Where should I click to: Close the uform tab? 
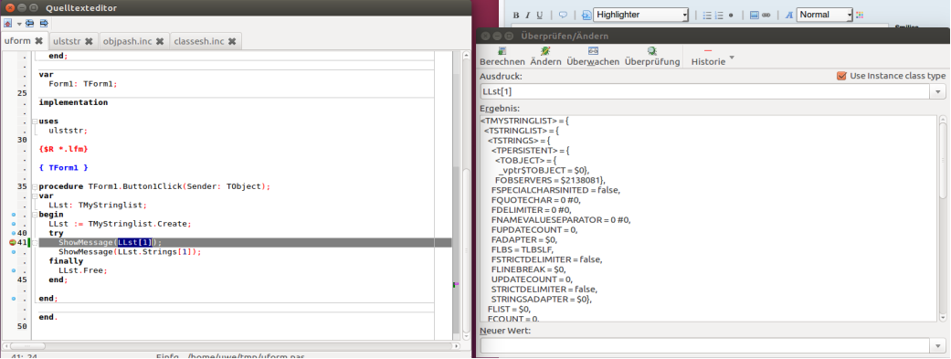38,41
